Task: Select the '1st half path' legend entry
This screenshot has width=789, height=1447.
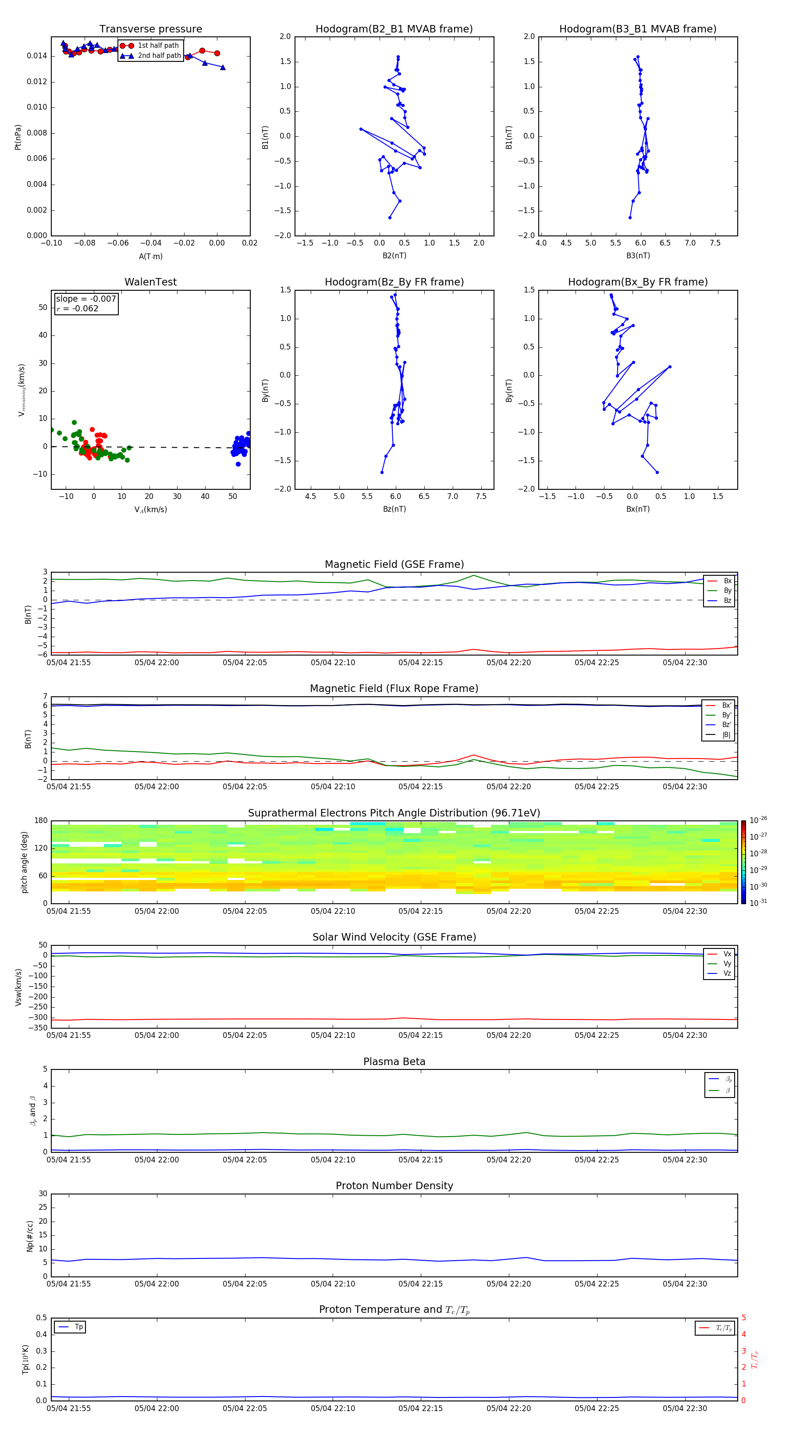Action: tap(149, 46)
